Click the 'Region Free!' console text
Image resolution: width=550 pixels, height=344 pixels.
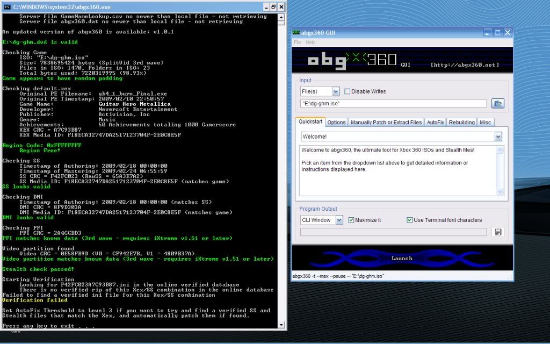tap(40, 150)
